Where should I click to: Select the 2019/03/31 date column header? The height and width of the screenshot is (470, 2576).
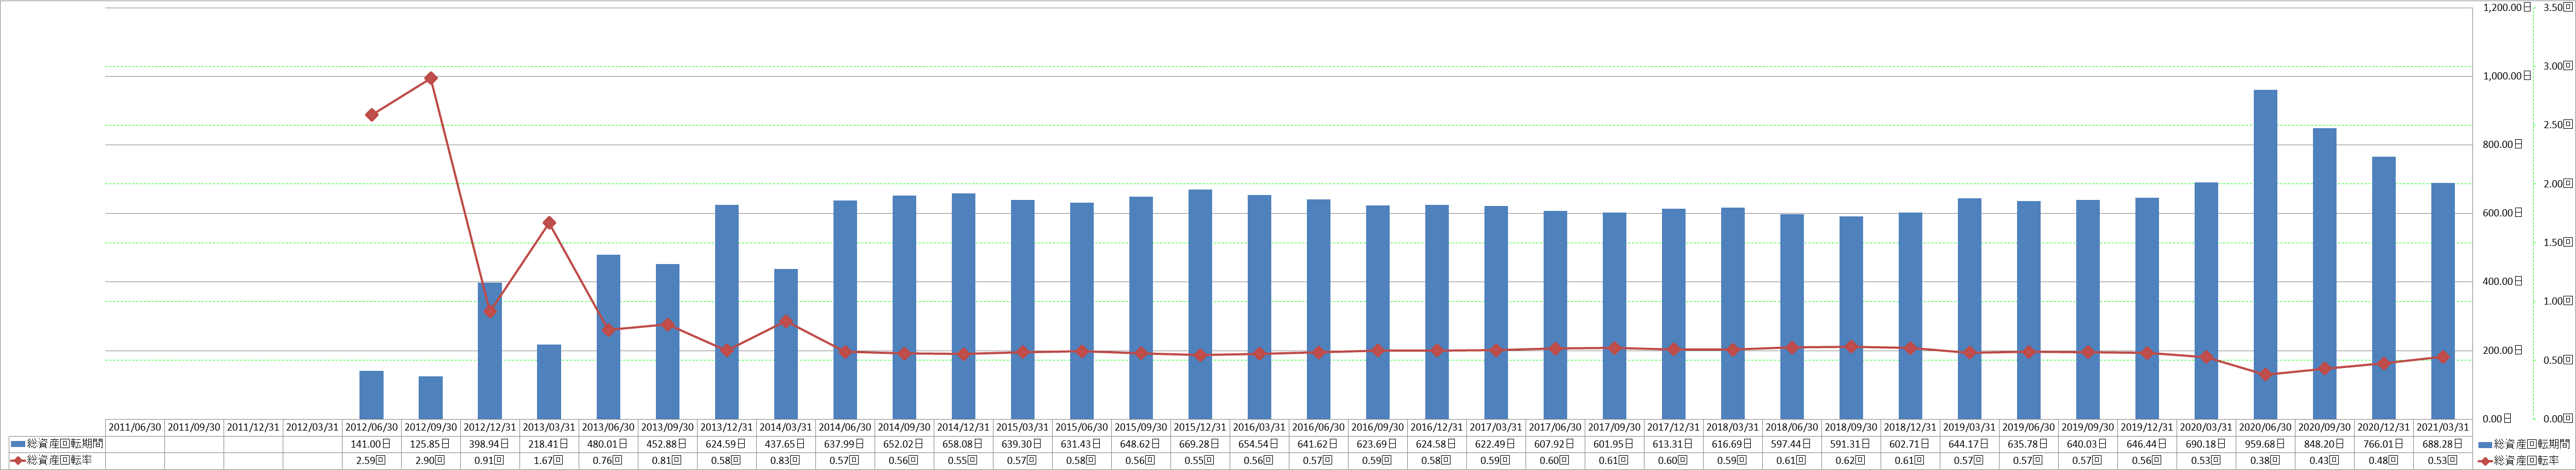pyautogui.click(x=1969, y=427)
